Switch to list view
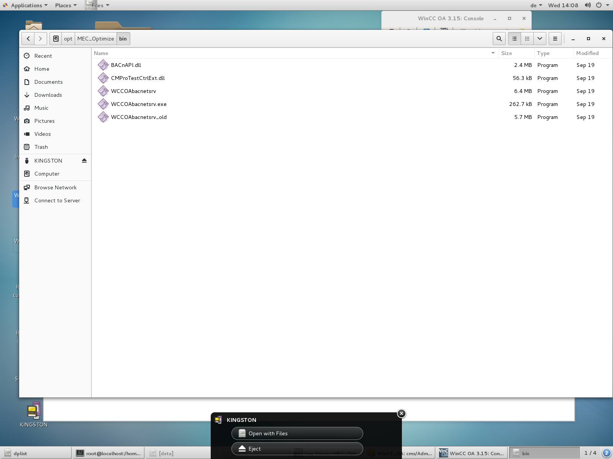Viewport: 613px width, 459px height. point(515,39)
